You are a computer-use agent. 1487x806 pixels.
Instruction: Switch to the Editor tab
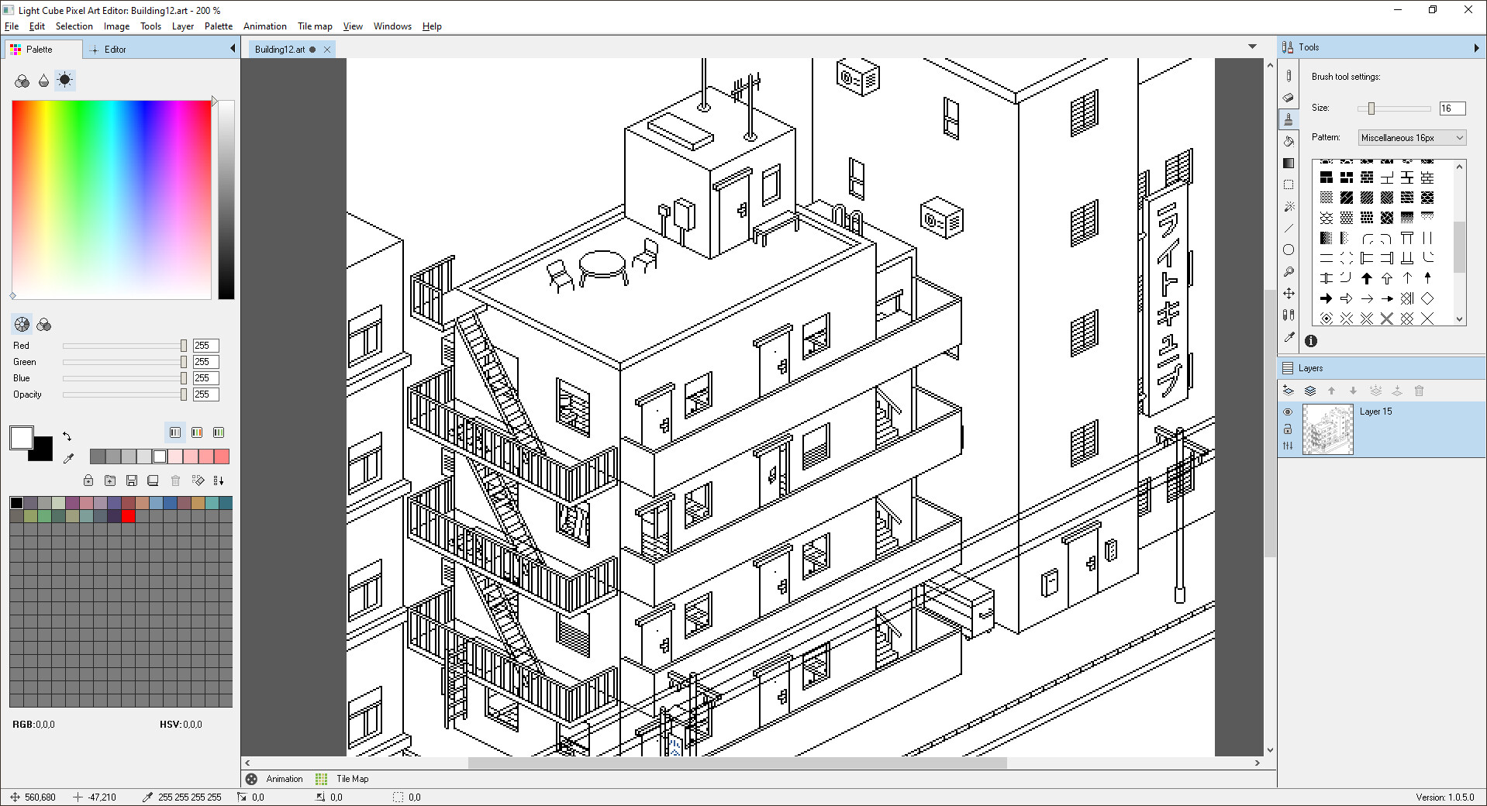click(x=115, y=49)
